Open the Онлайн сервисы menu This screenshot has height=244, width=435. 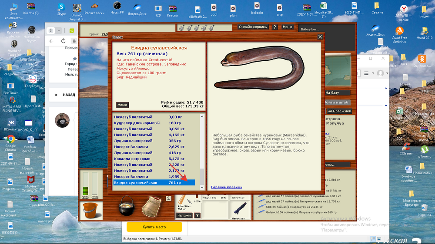pyautogui.click(x=253, y=27)
